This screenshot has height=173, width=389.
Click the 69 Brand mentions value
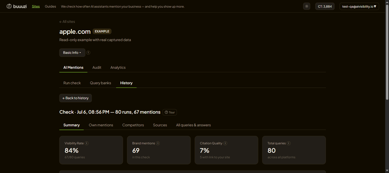pyautogui.click(x=136, y=150)
